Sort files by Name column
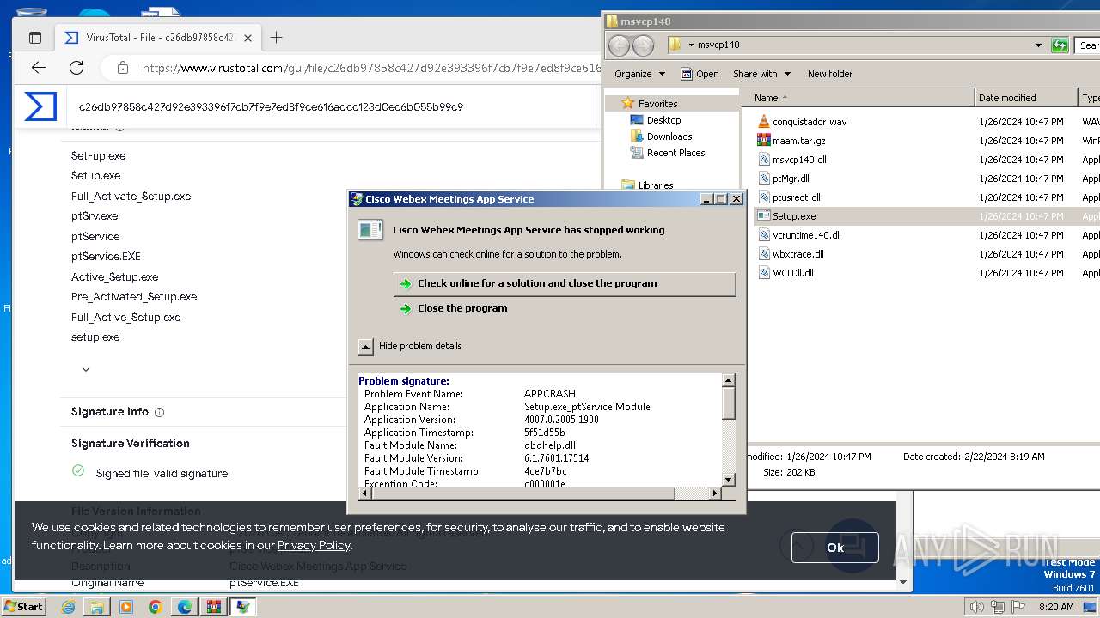Viewport: 1100px width, 618px height. click(x=858, y=98)
